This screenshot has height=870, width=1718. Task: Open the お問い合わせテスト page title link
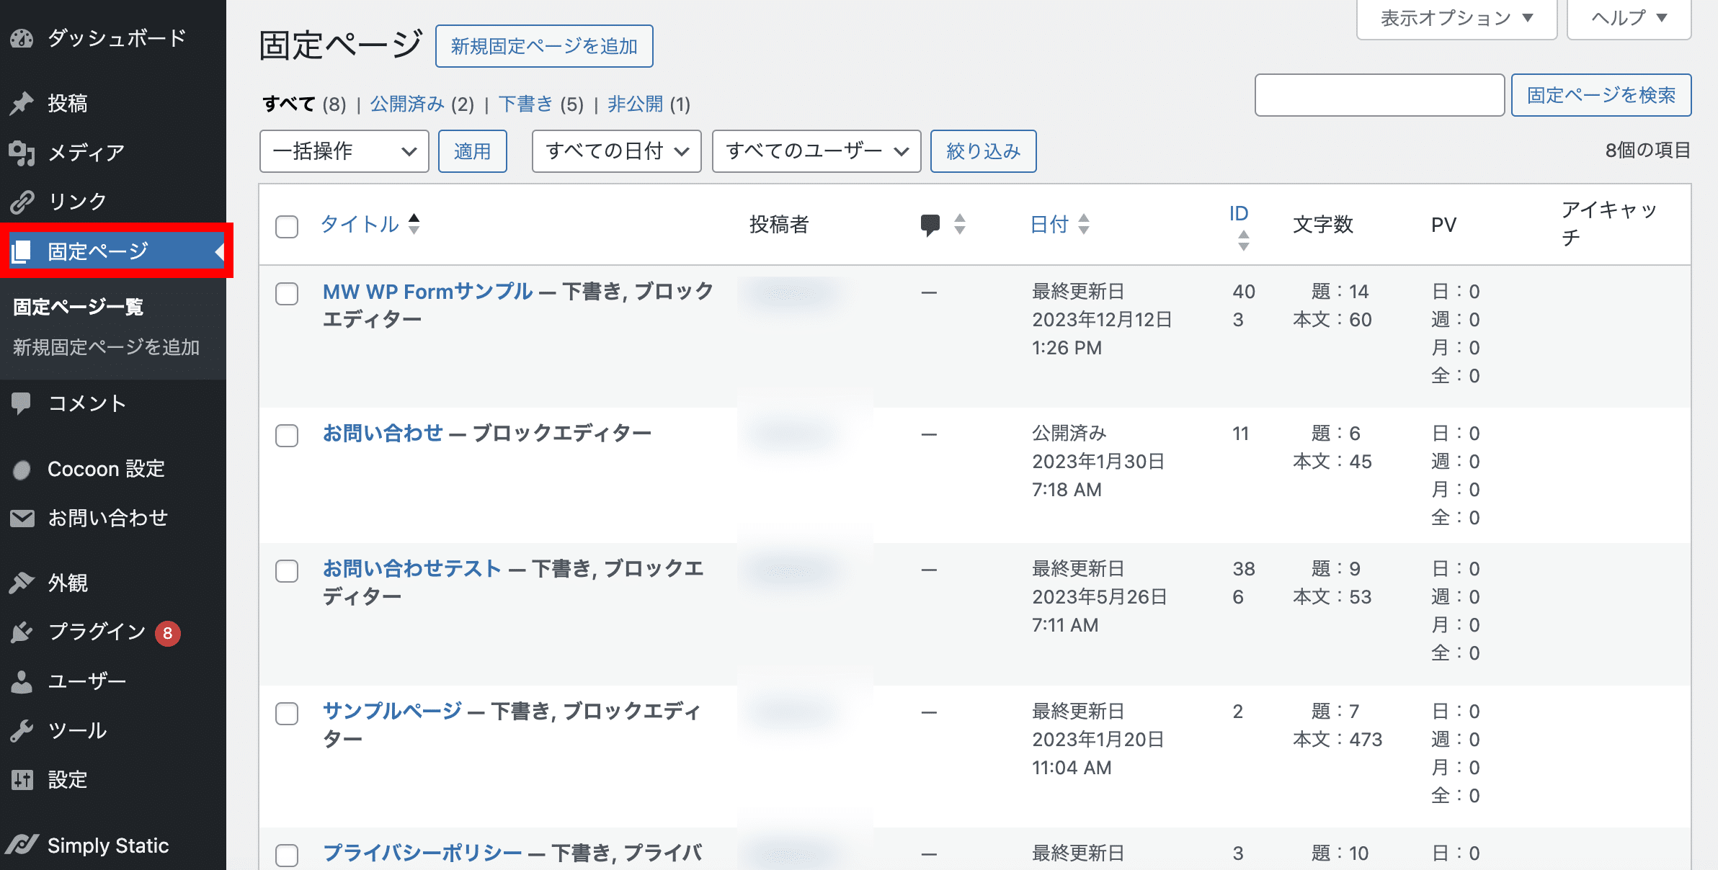click(x=411, y=569)
